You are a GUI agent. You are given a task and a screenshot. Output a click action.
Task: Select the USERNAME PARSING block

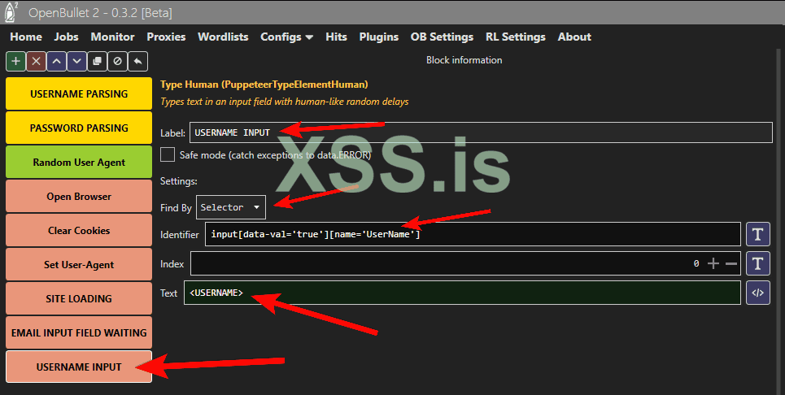[79, 93]
